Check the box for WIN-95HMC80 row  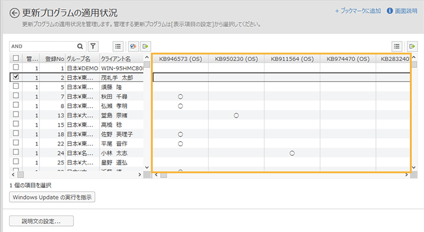point(16,67)
